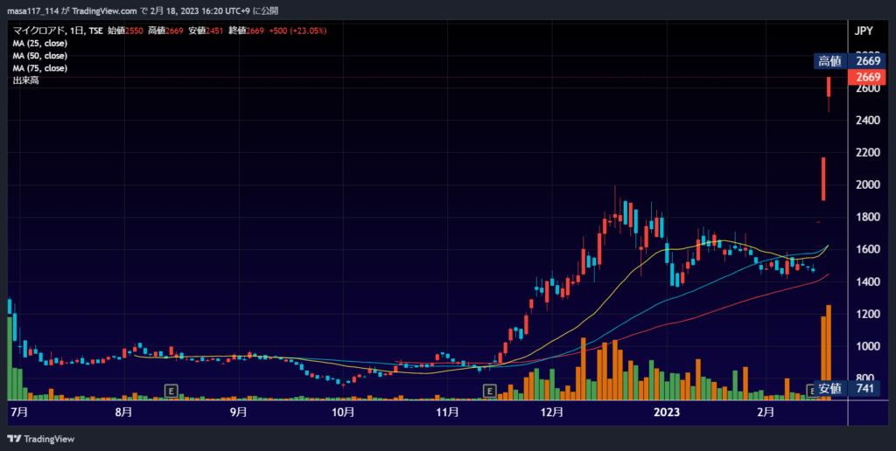The height and width of the screenshot is (451, 896).
Task: Click the 高値 2669 price tag
Action: coord(850,61)
